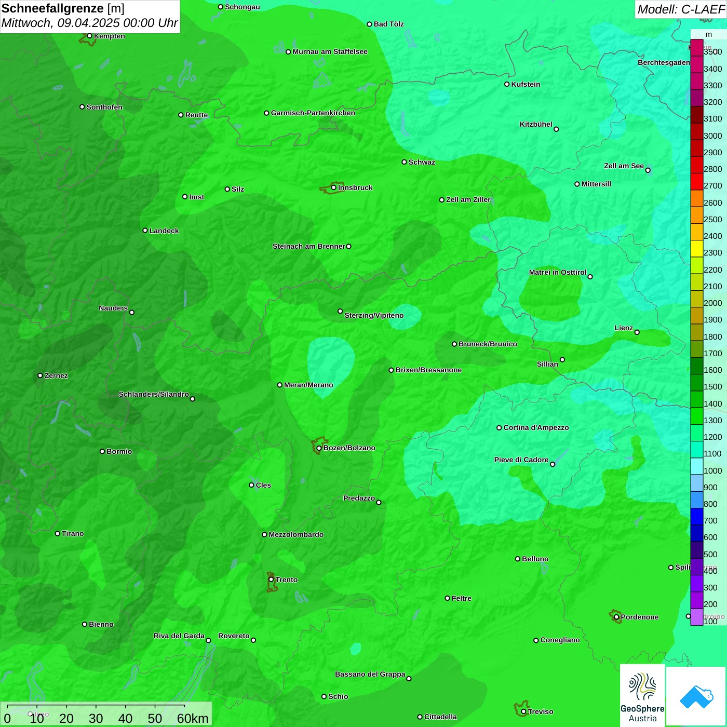
Task: Click the blue cloud logo at bottom right
Action: [x=696, y=696]
